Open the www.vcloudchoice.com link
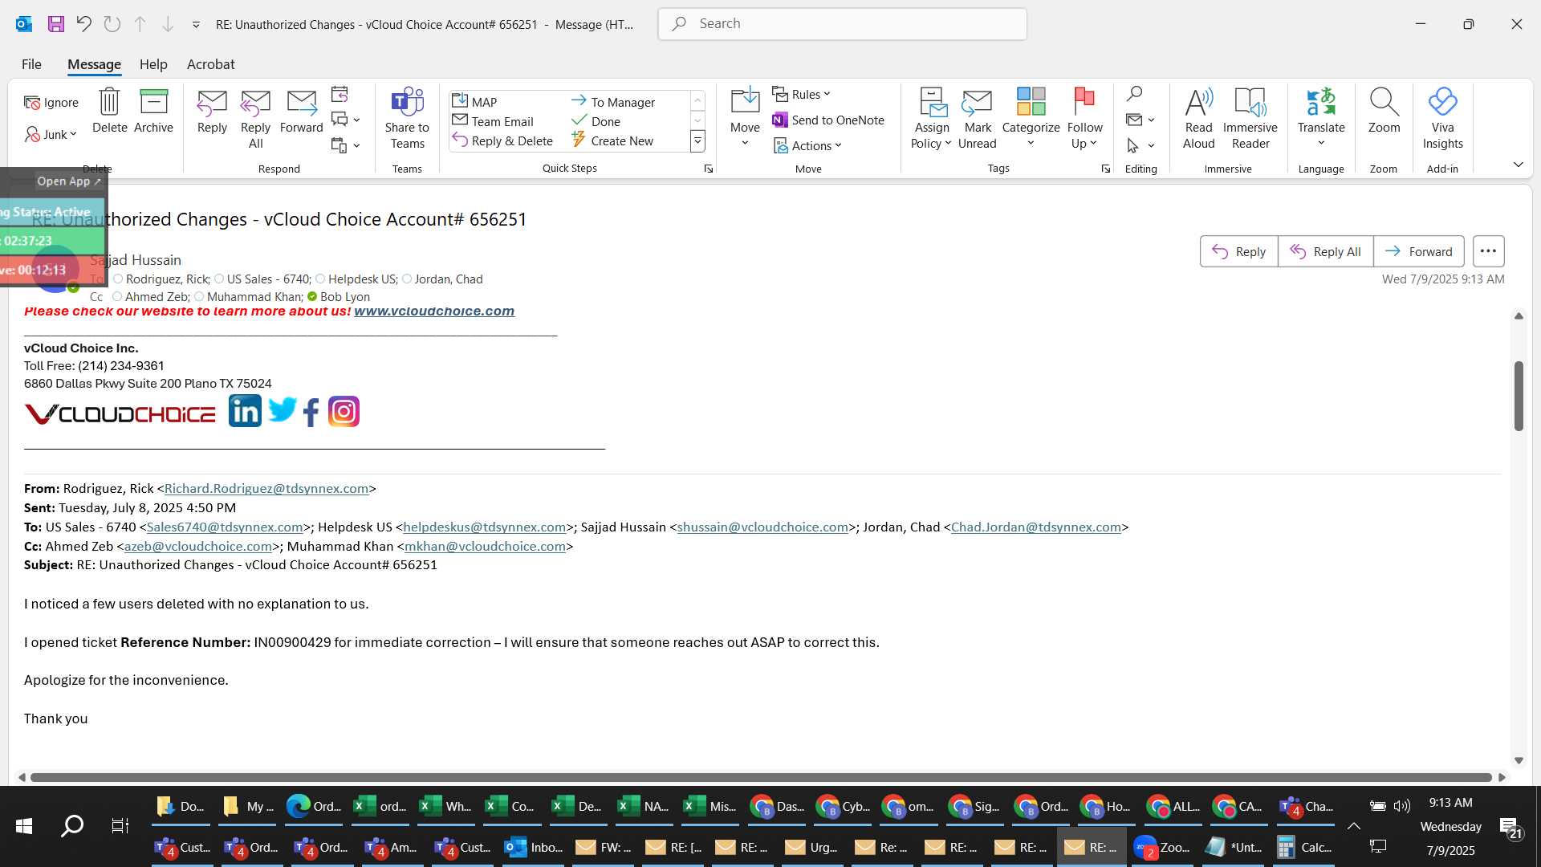 pyautogui.click(x=434, y=311)
